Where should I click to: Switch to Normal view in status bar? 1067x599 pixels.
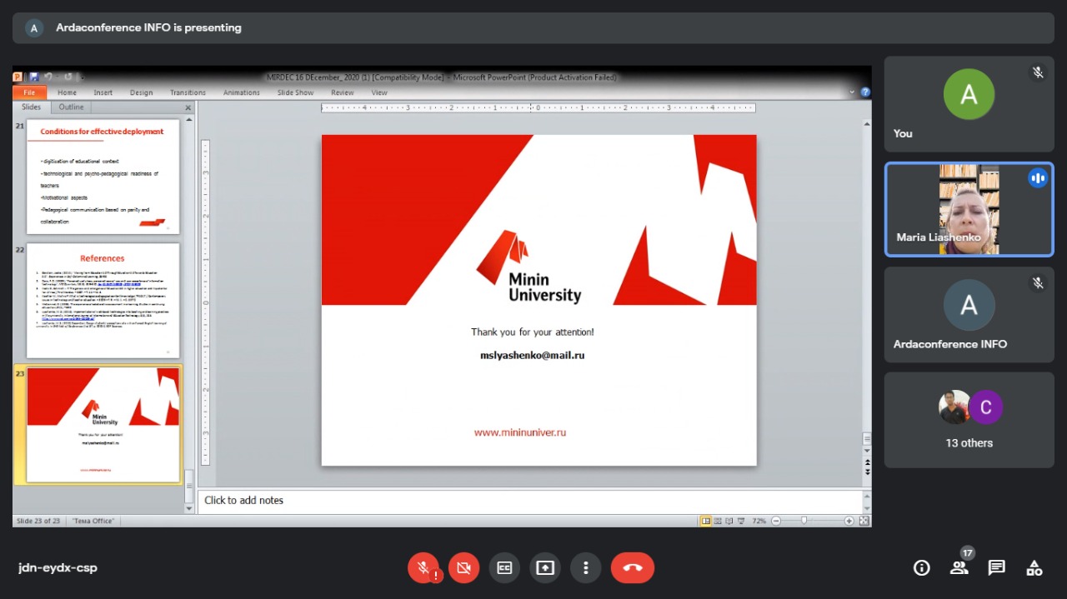point(706,521)
